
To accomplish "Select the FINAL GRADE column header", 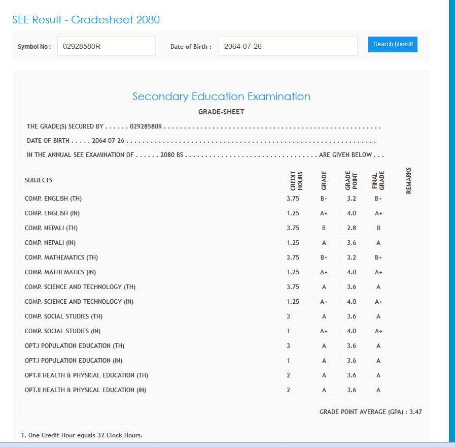I will [378, 180].
